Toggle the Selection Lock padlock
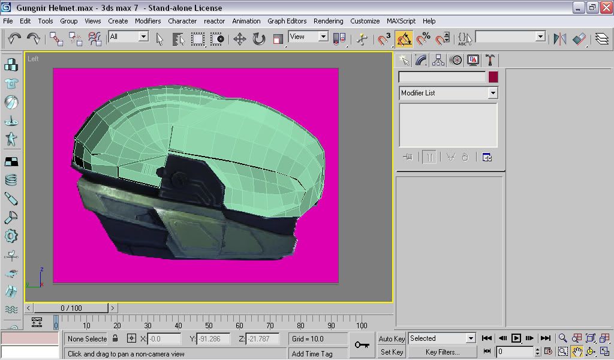This screenshot has width=614, height=360. click(115, 338)
